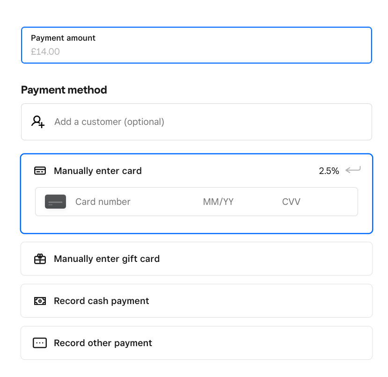This screenshot has height=377, width=388.
Task: Click the MM/YY expiry field
Action: (x=218, y=202)
